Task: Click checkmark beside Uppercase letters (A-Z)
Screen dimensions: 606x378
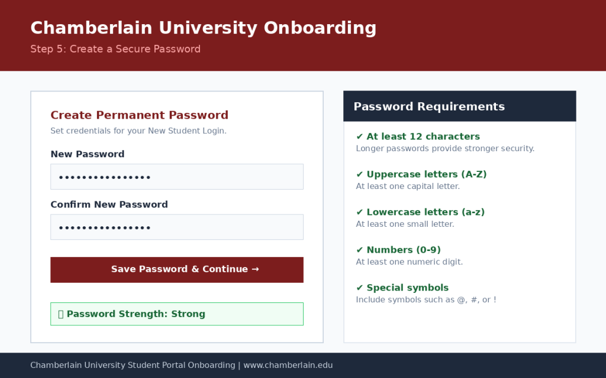Action: [359, 174]
